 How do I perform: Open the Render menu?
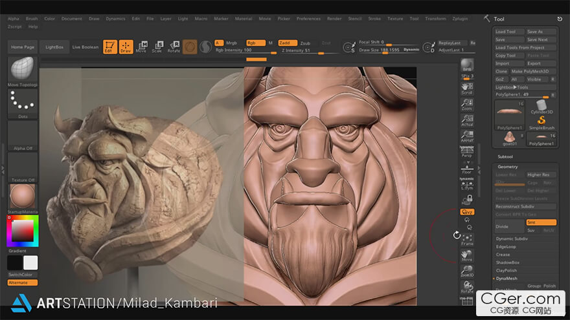[x=334, y=19]
